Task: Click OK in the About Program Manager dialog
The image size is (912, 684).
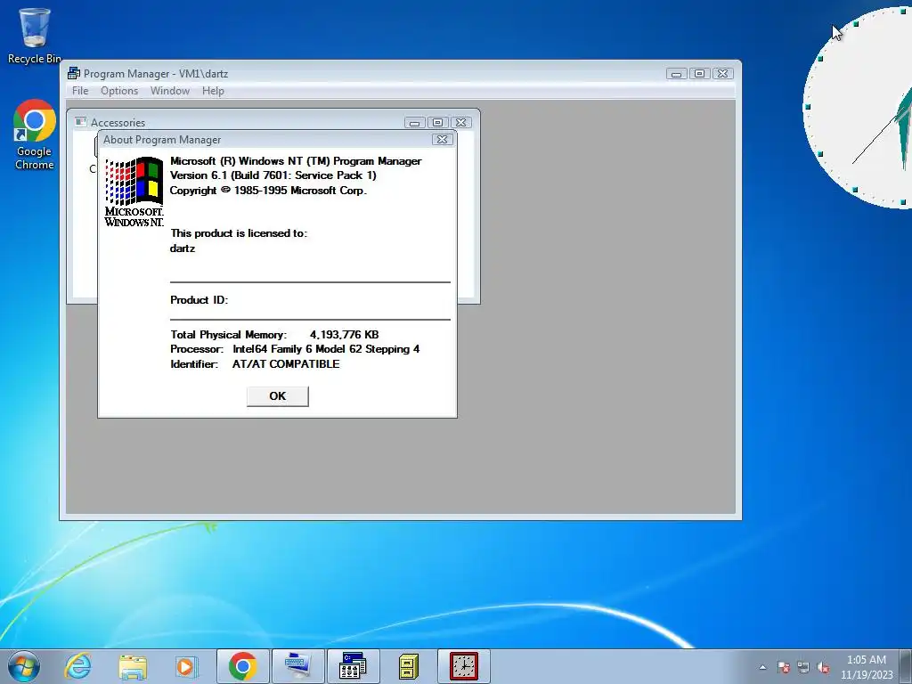Action: tap(278, 396)
